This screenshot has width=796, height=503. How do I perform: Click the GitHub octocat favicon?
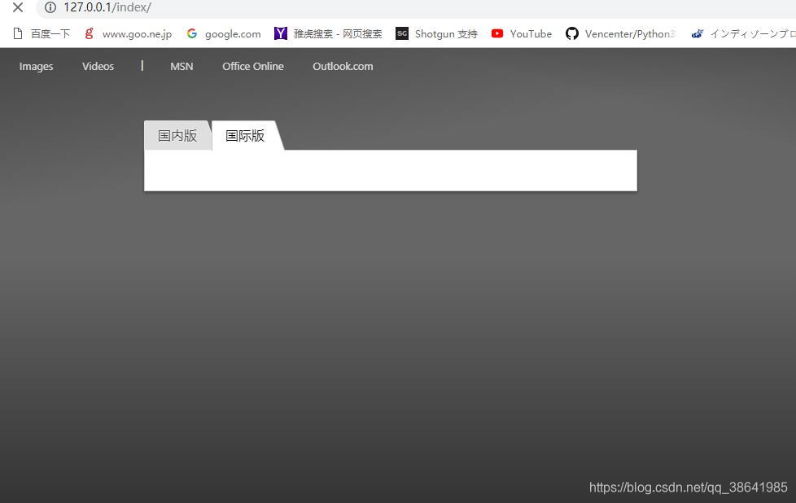[x=572, y=33]
